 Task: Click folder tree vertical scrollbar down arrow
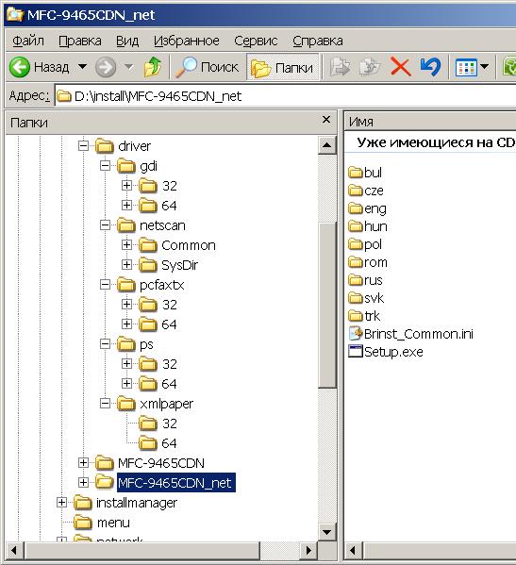(x=326, y=532)
